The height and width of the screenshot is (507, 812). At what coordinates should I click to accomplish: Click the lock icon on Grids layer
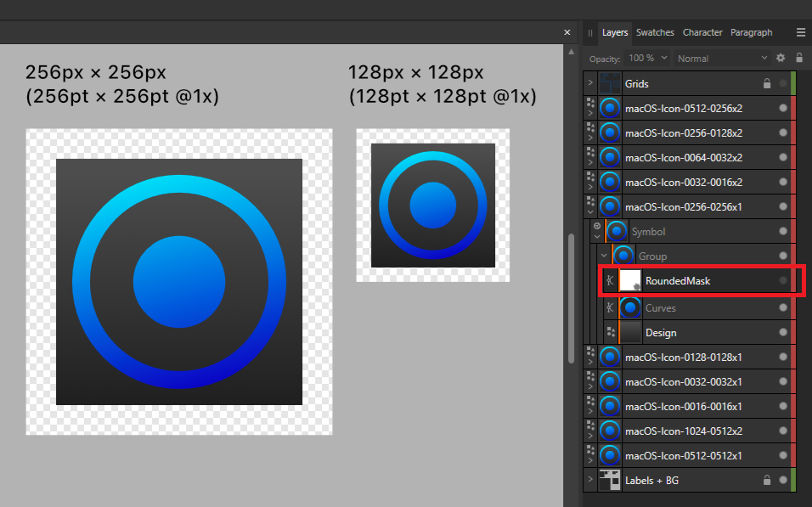point(767,84)
